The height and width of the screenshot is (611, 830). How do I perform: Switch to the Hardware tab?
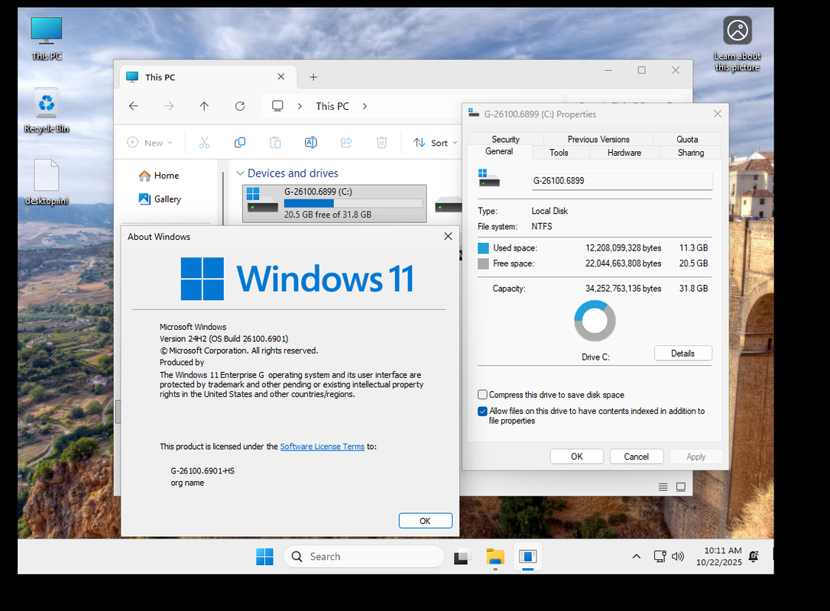pyautogui.click(x=624, y=152)
